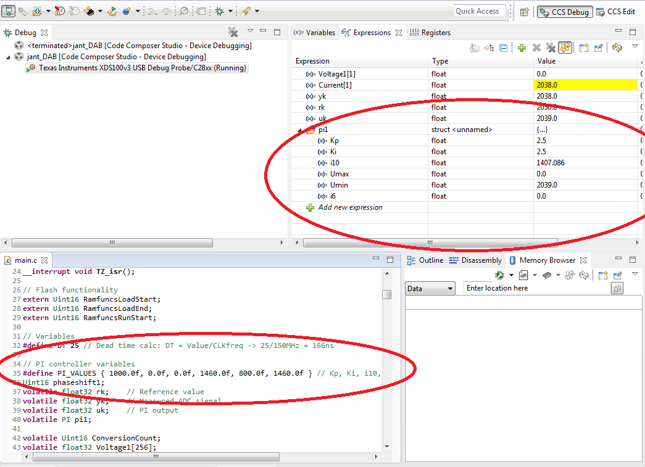This screenshot has height=467, width=645.
Task: Click the Value column header
Action: point(585,61)
